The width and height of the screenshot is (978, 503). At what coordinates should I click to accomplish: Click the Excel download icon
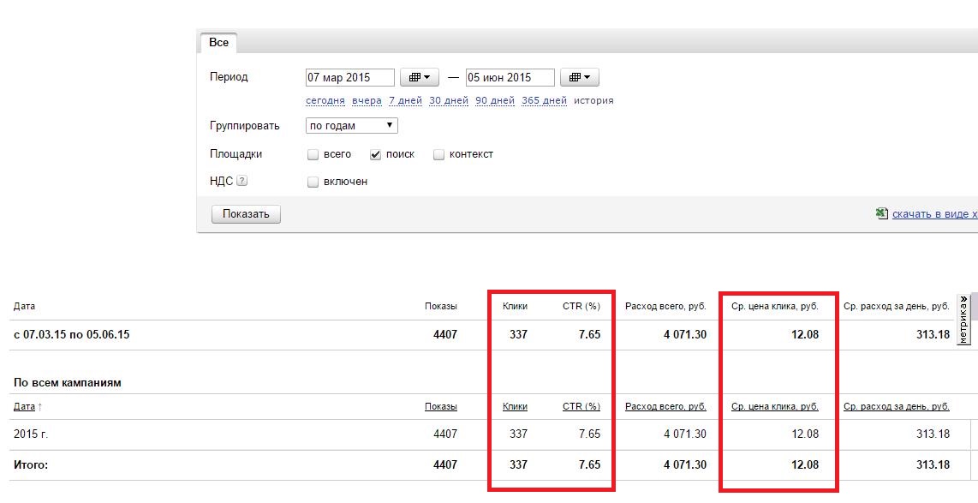coord(881,213)
